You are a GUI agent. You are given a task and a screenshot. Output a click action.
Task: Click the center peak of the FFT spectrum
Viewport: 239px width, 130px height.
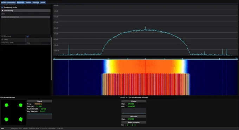click(x=145, y=28)
